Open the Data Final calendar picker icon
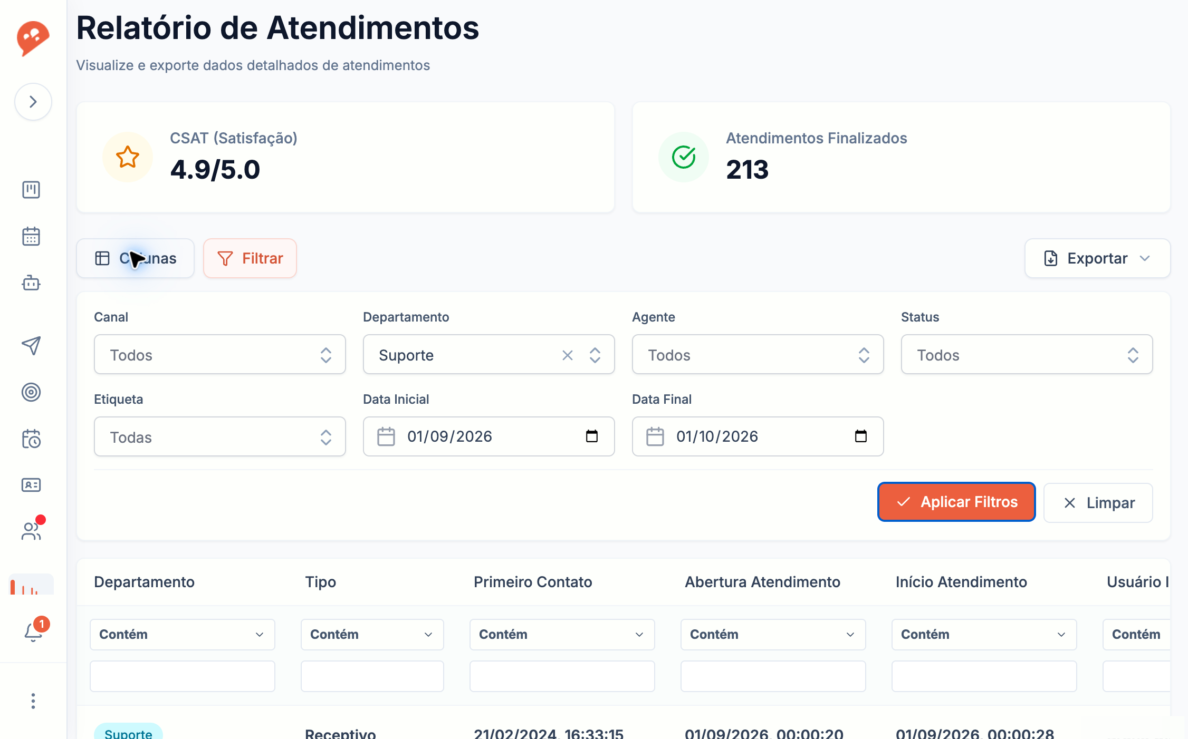The width and height of the screenshot is (1188, 739). pos(861,436)
